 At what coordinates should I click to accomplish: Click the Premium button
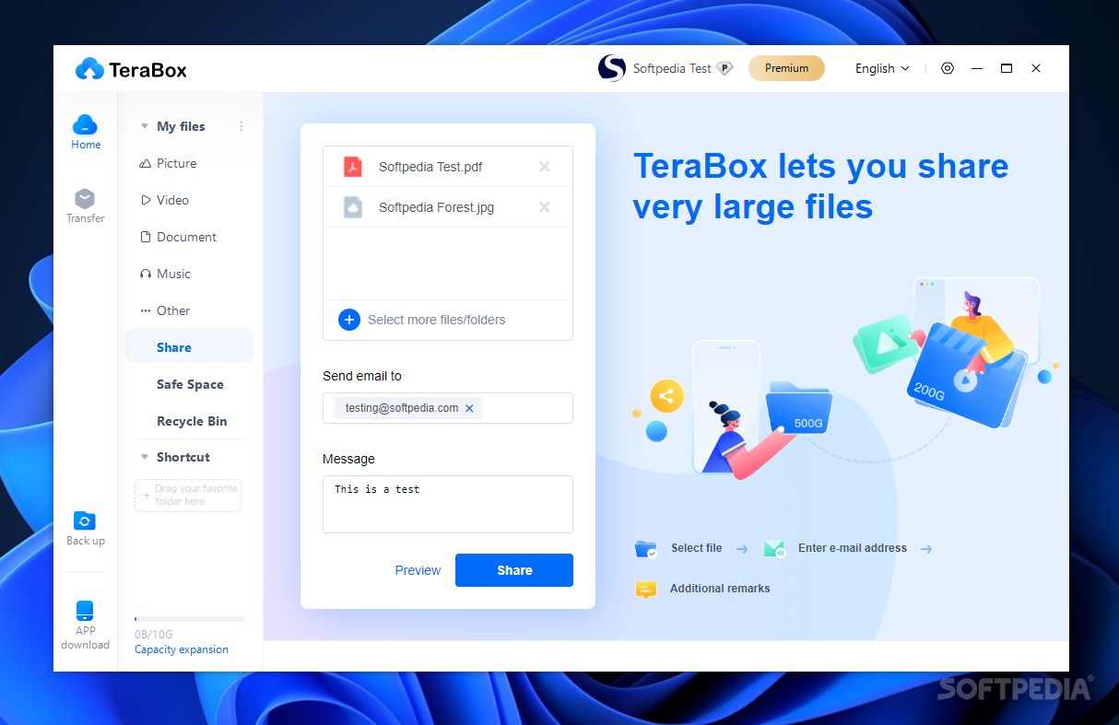coord(786,68)
